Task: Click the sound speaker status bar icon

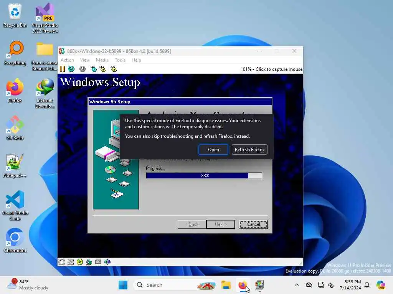Action: coord(107,262)
